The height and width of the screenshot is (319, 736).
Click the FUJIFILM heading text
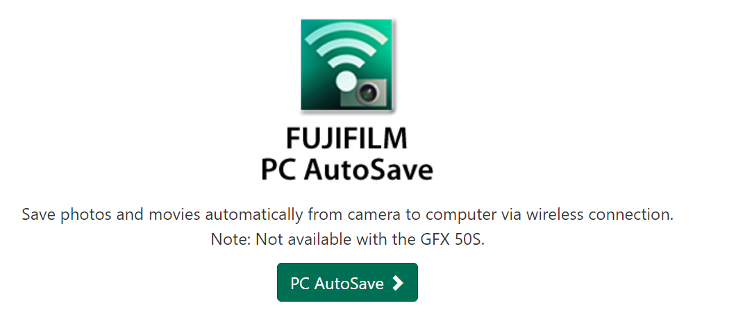click(x=346, y=139)
